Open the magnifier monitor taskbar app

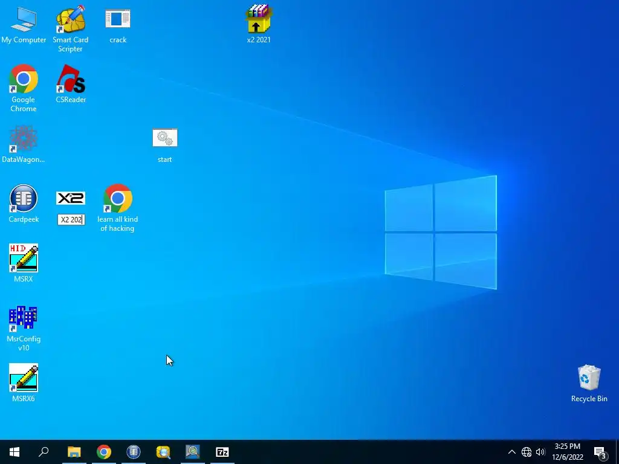[193, 452]
